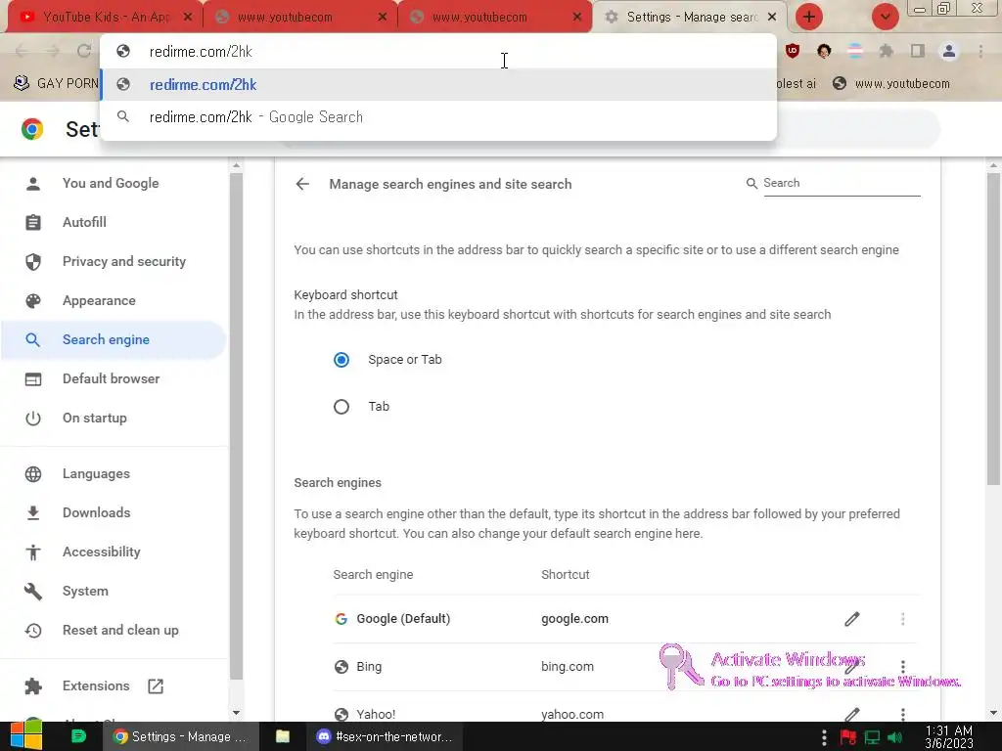Click the uBlock Origin extension icon
The image size is (1002, 751).
pyautogui.click(x=793, y=51)
